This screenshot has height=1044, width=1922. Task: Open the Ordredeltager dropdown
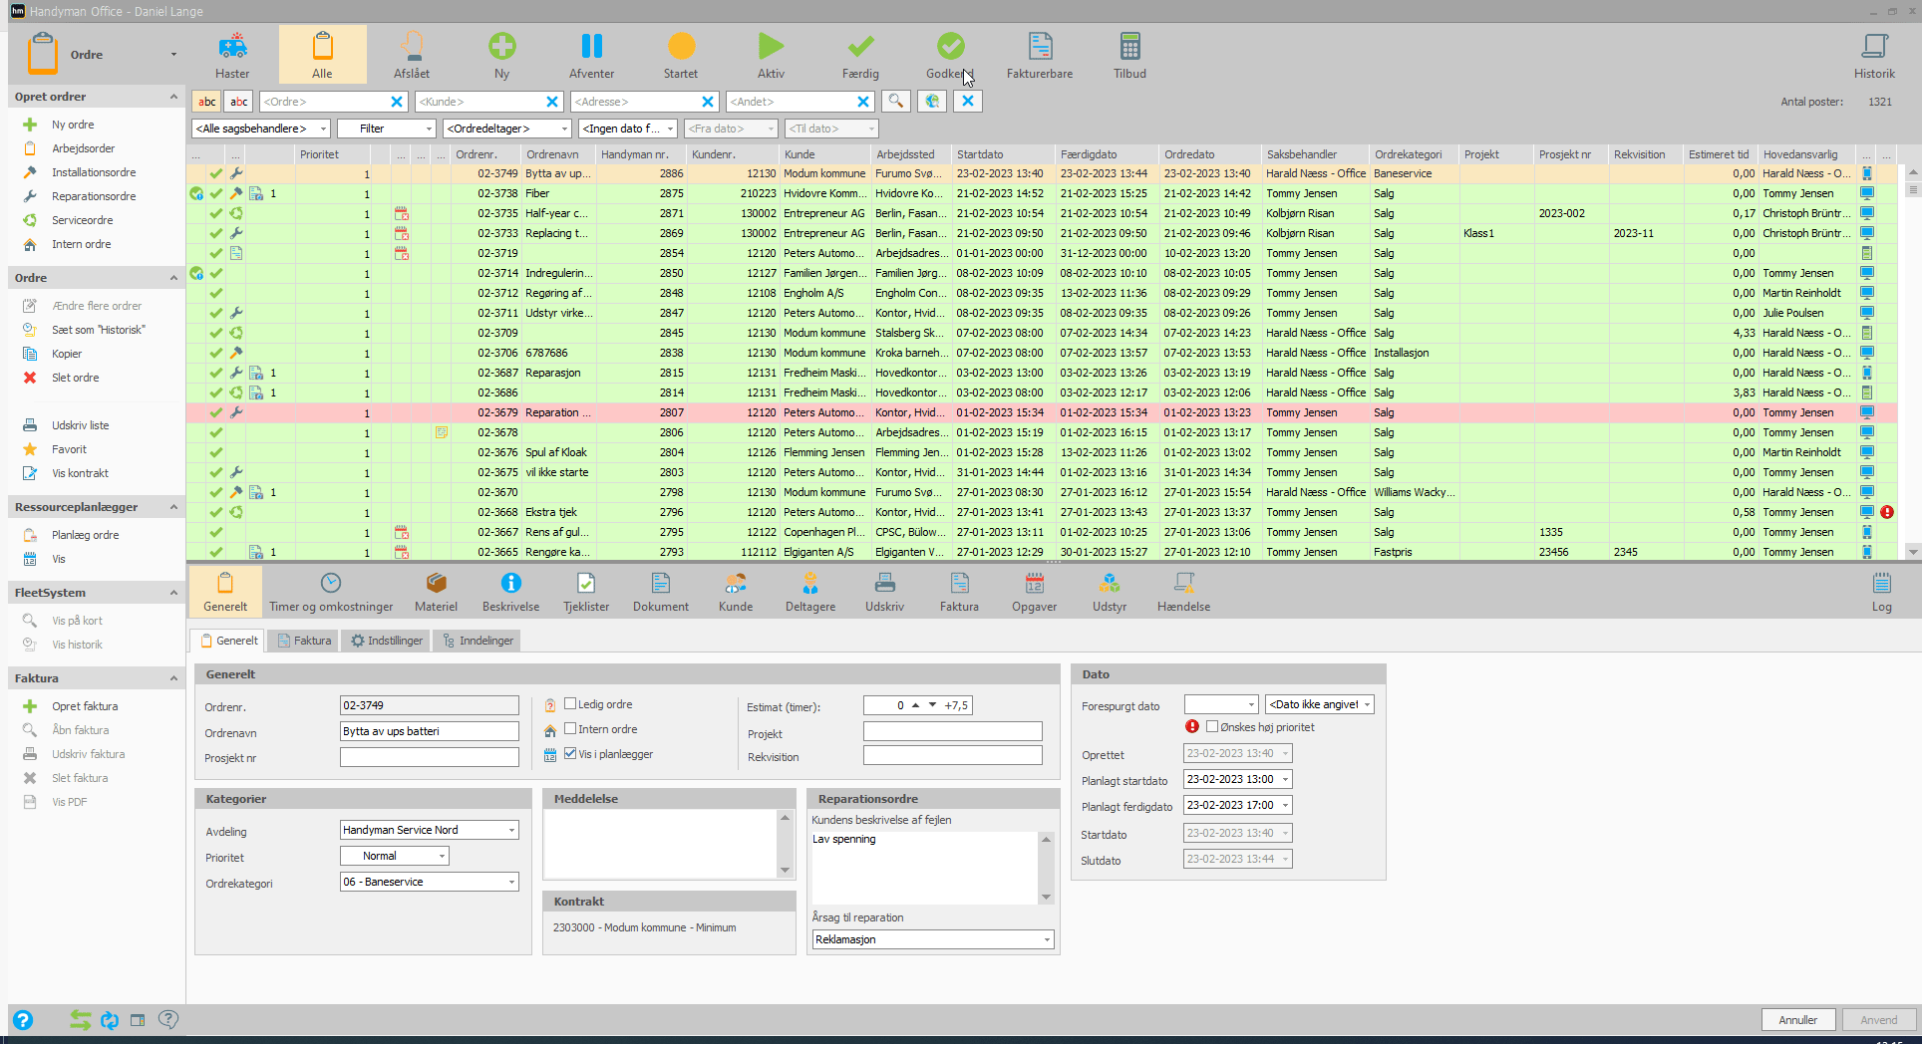[507, 129]
